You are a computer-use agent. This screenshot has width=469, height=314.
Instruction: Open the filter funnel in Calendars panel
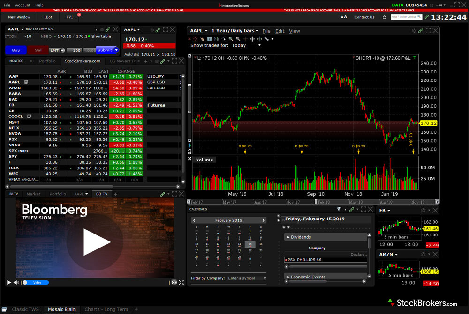pyautogui.click(x=339, y=209)
